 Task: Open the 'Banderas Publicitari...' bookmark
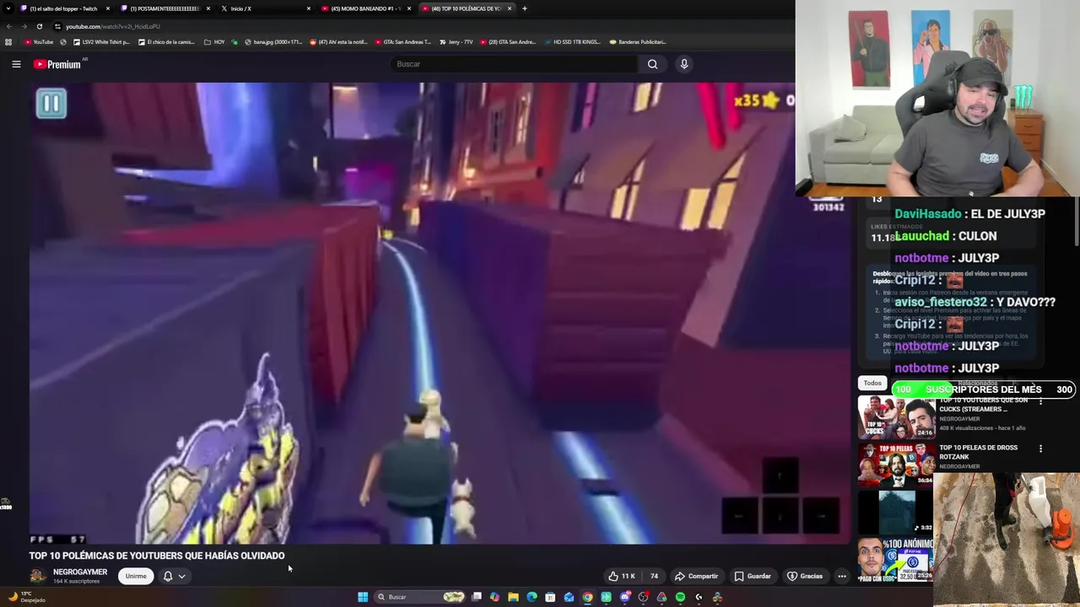[x=637, y=42]
